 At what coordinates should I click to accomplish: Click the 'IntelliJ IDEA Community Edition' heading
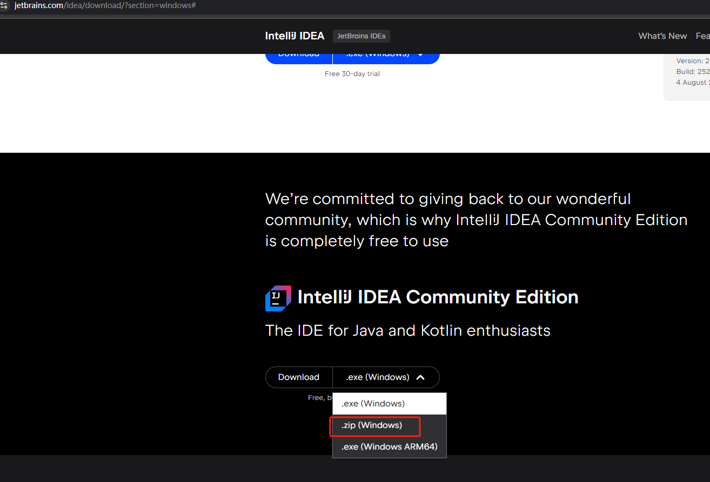pos(438,297)
